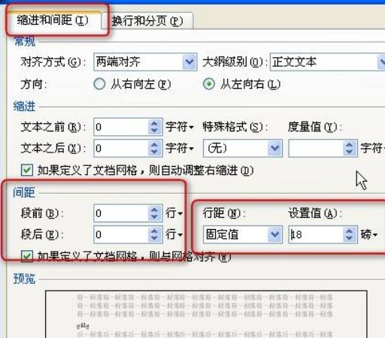Toggle 自动调整右缩进 checkbox
Image resolution: width=385 pixels, height=338 pixels.
point(27,171)
